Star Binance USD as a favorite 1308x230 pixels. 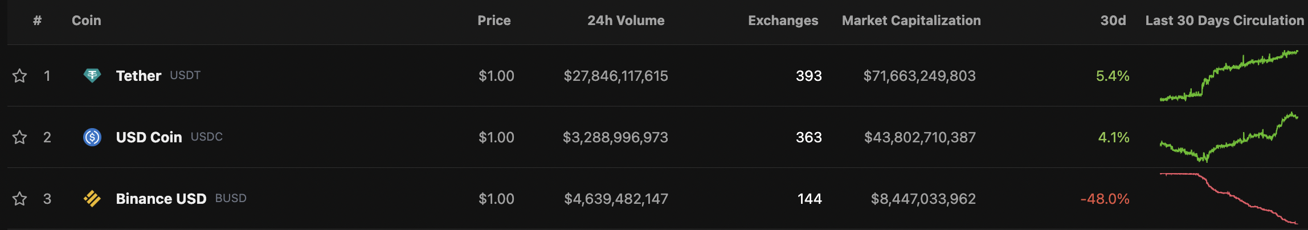20,199
